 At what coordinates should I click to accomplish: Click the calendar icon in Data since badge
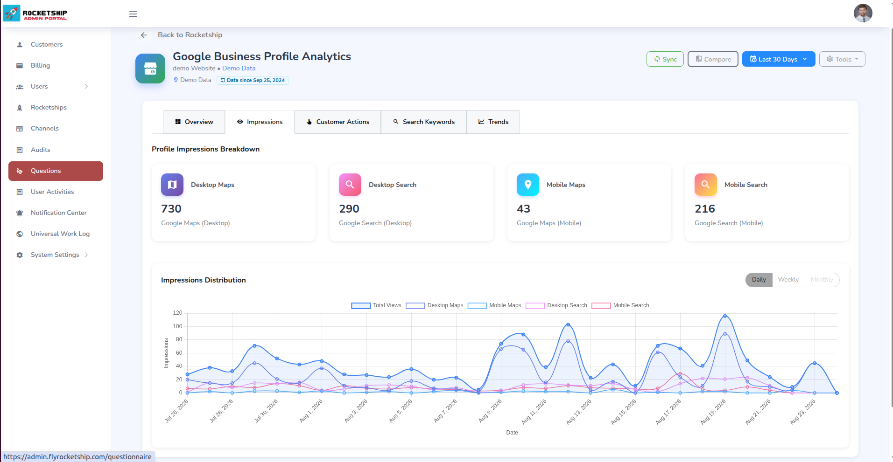pyautogui.click(x=223, y=80)
